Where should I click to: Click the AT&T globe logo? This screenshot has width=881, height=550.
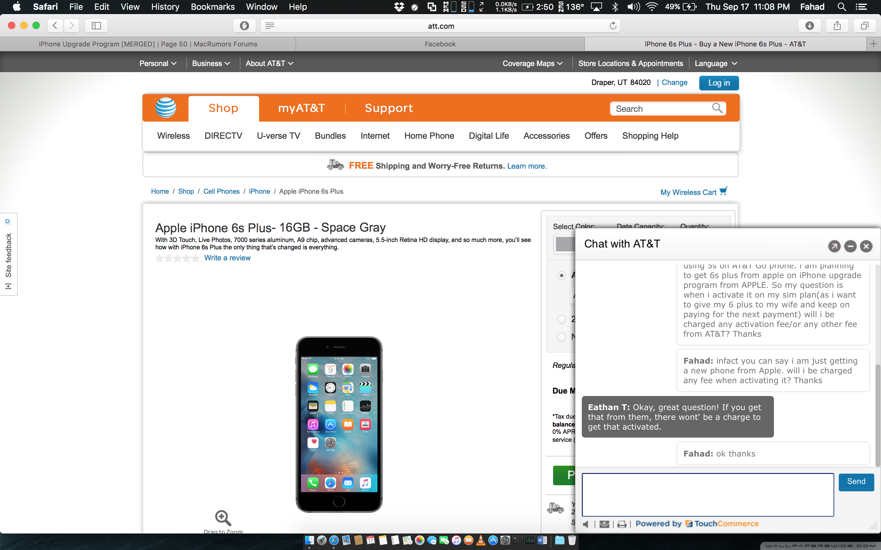click(165, 108)
